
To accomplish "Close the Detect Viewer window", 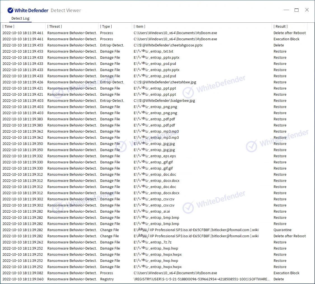I will pos(307,10).
